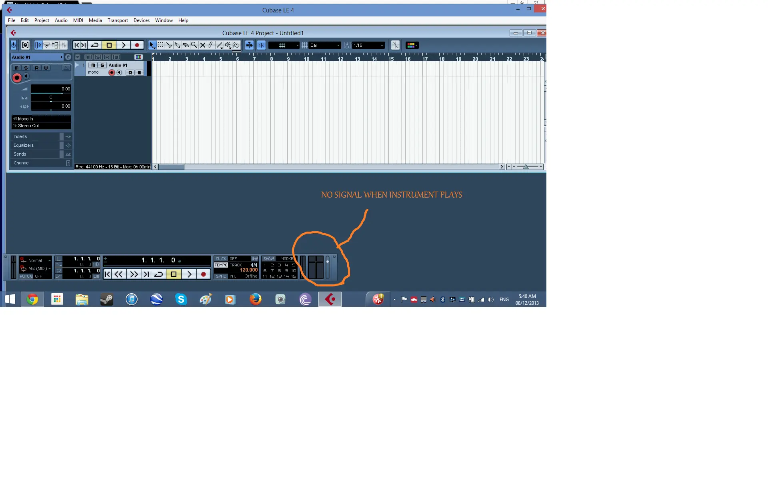Open the Pool window toolbar icon
Viewport: 768px width, 480px height.
(55, 45)
